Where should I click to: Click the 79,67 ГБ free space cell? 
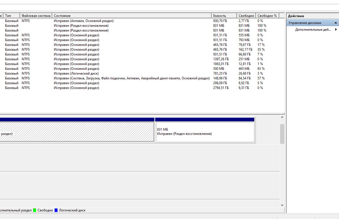tap(245, 45)
